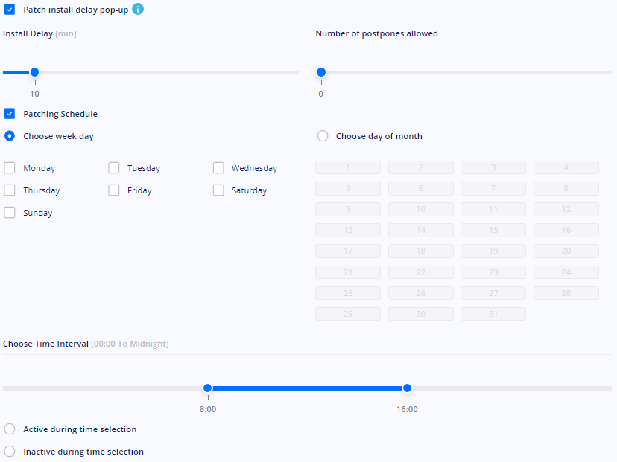Tick the Wednesday checkbox
The width and height of the screenshot is (617, 462).
pos(218,168)
